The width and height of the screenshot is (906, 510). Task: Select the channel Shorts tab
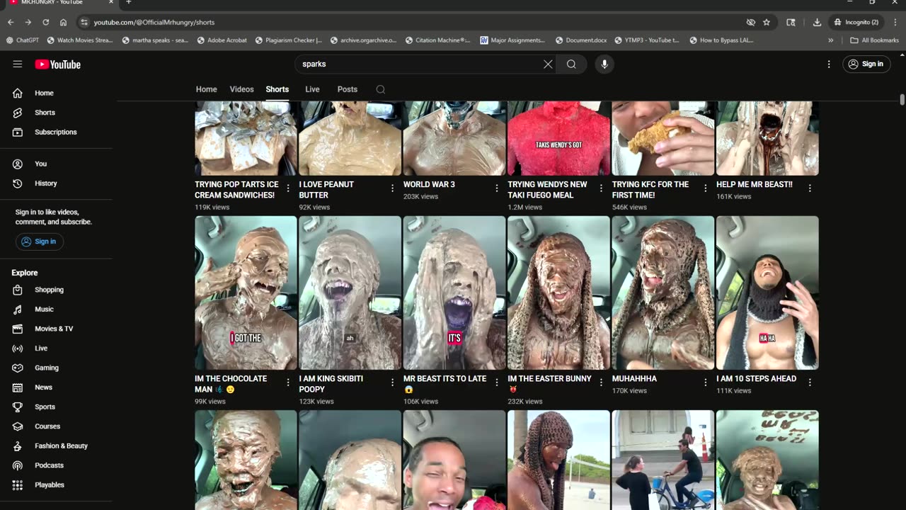tap(277, 89)
